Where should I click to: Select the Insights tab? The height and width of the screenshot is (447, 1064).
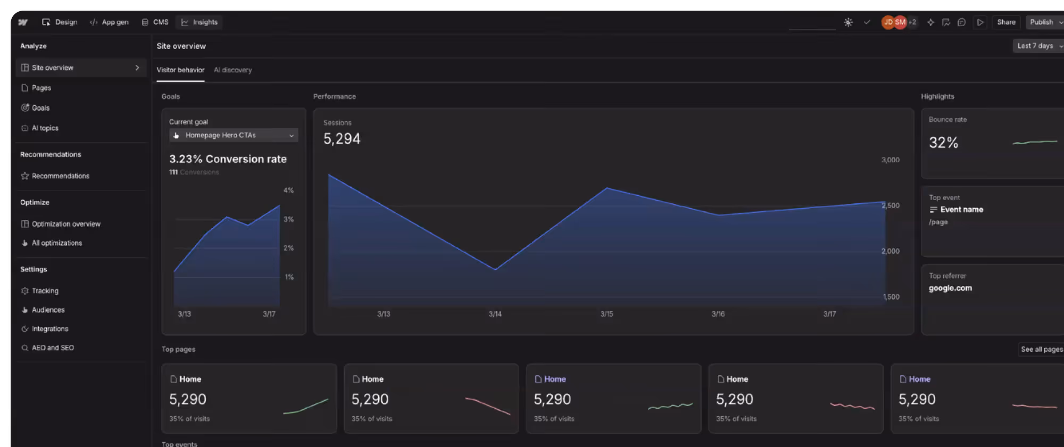[199, 22]
